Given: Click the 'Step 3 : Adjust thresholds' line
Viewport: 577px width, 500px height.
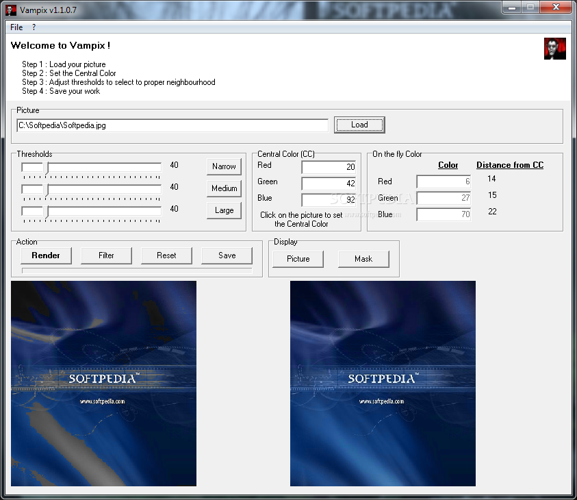Looking at the screenshot, I should [118, 82].
